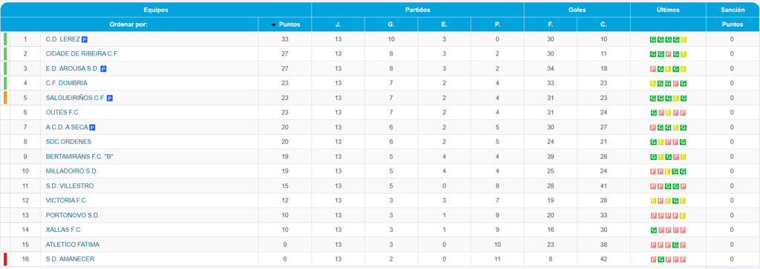Click the orange marker beside position 5

point(5,98)
